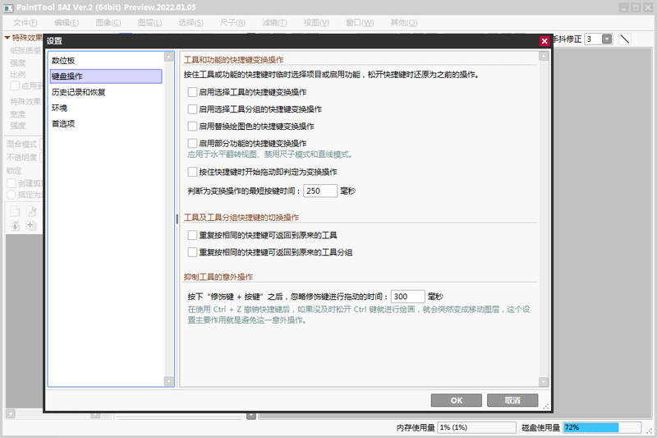Click the scroll up arrow of settings list
Image resolution: width=657 pixels, height=438 pixels.
click(169, 57)
